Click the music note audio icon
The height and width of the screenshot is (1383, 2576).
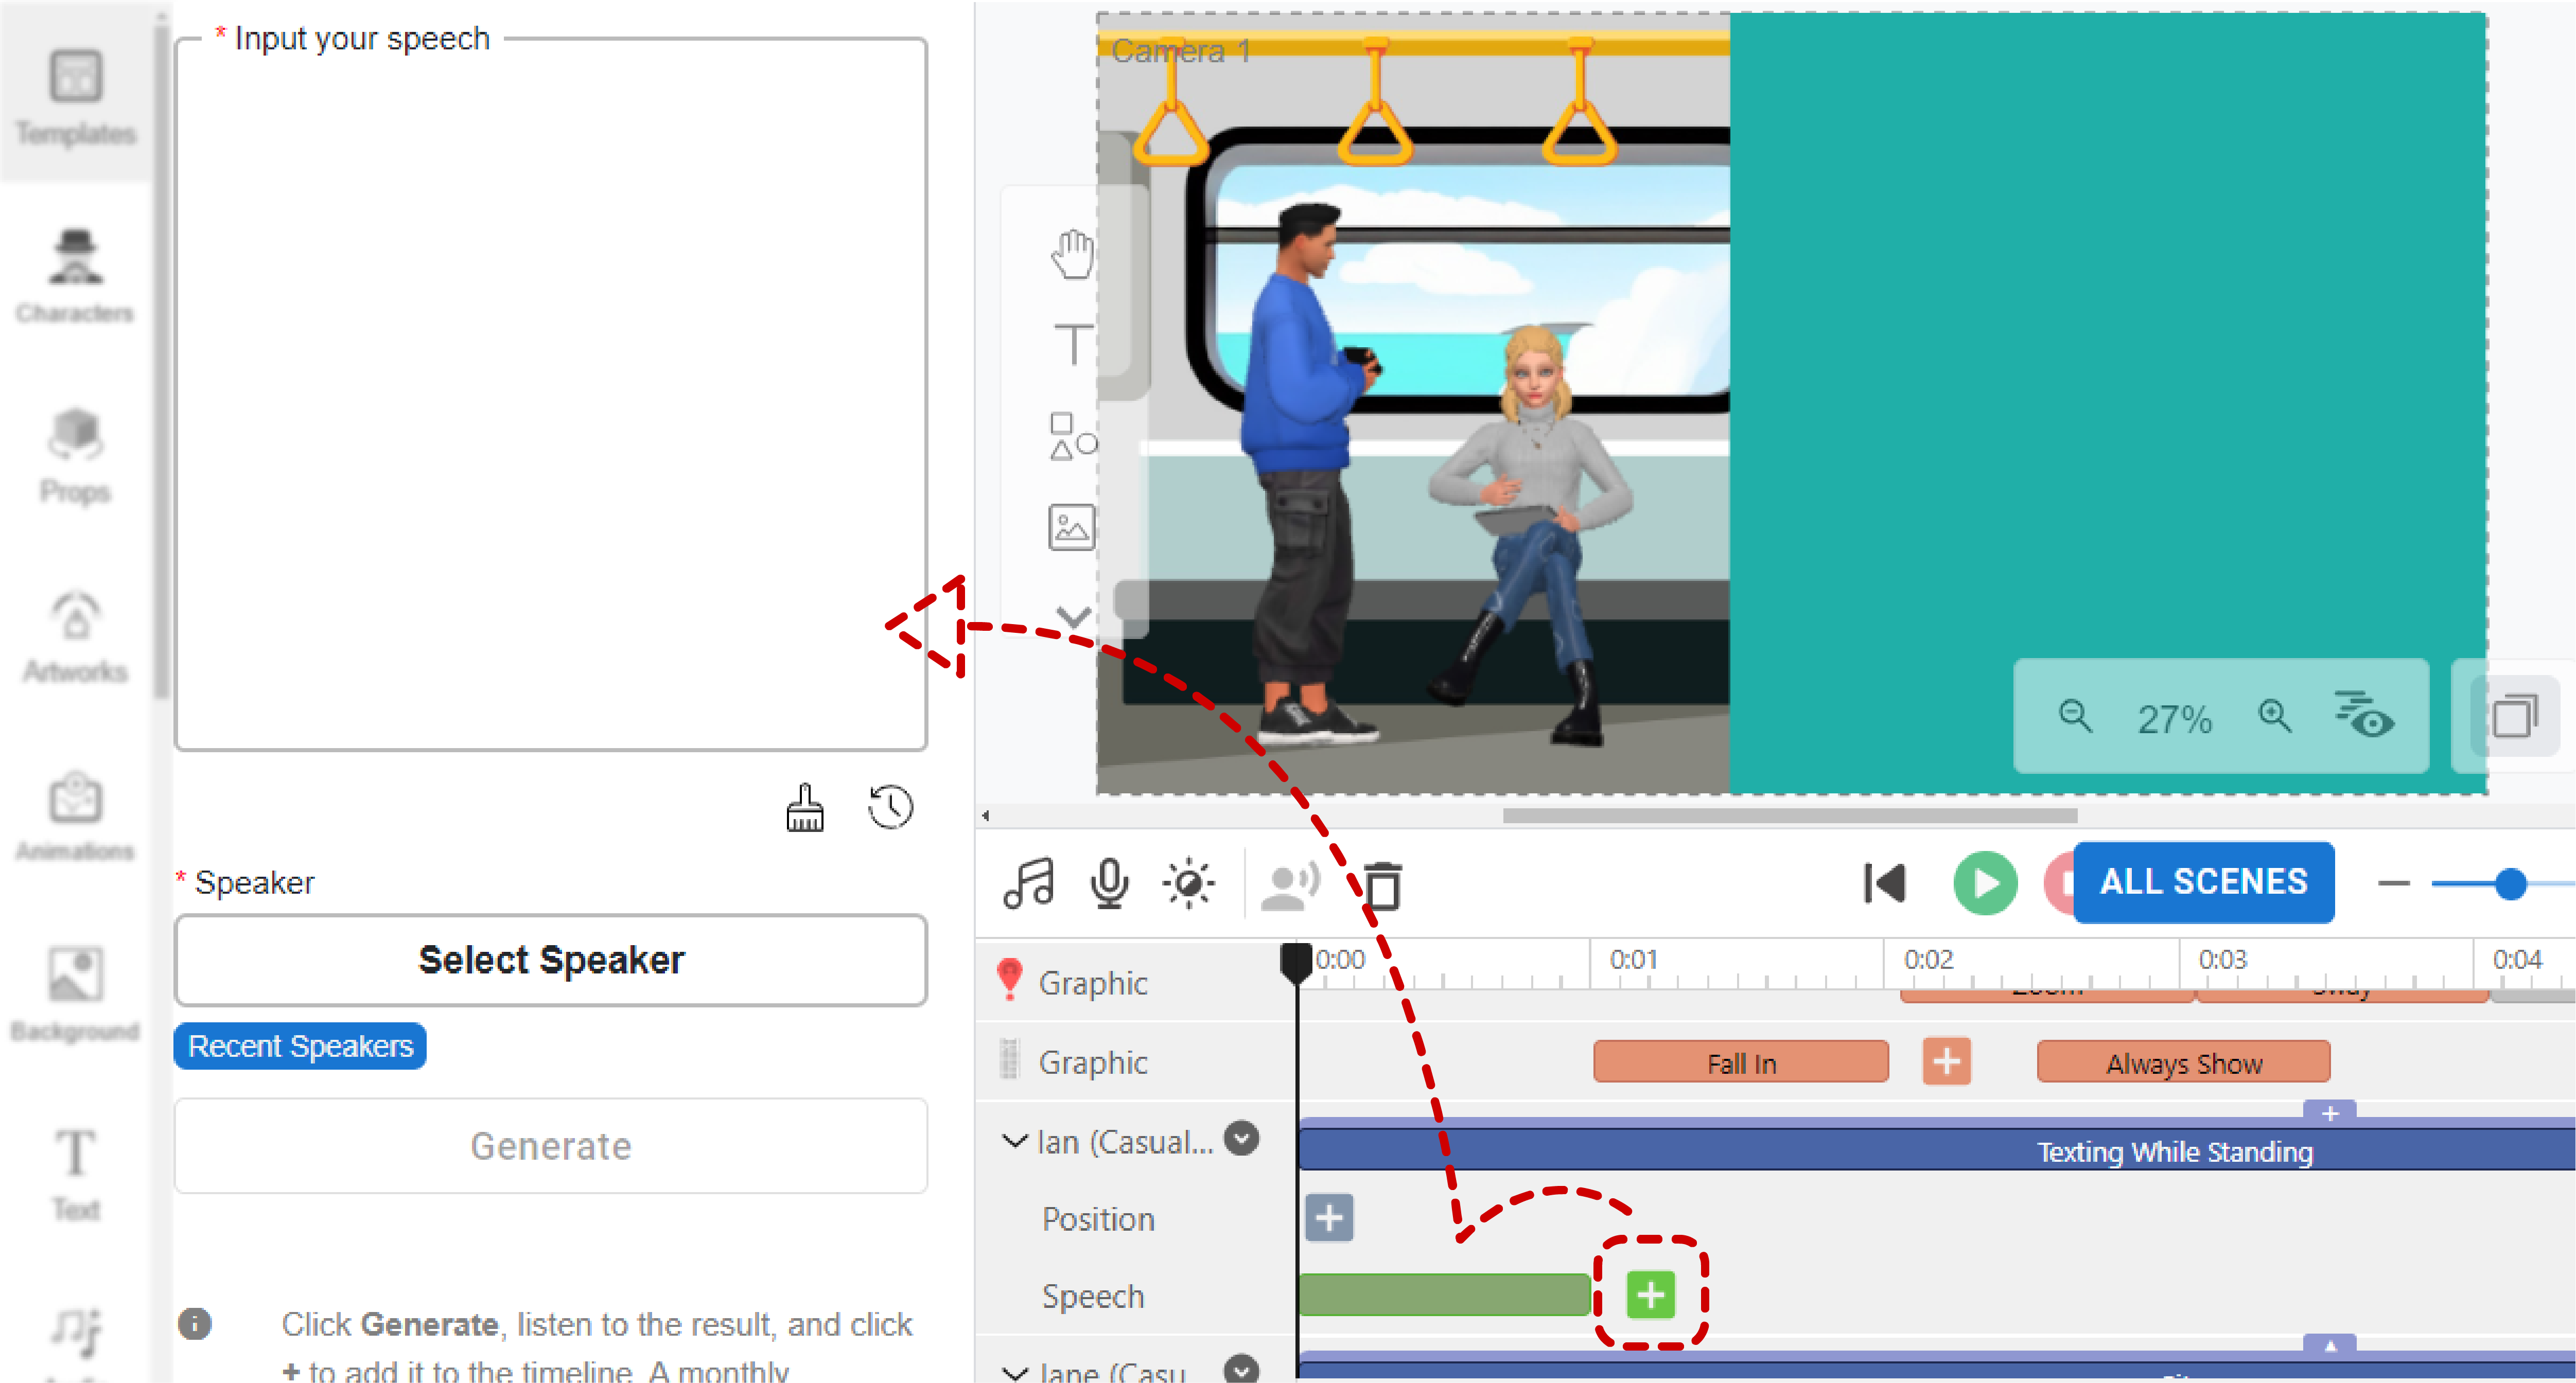point(1029,884)
